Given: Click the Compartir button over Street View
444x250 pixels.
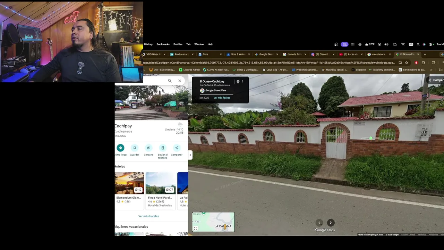Looking at the screenshot, I should pos(436,80).
